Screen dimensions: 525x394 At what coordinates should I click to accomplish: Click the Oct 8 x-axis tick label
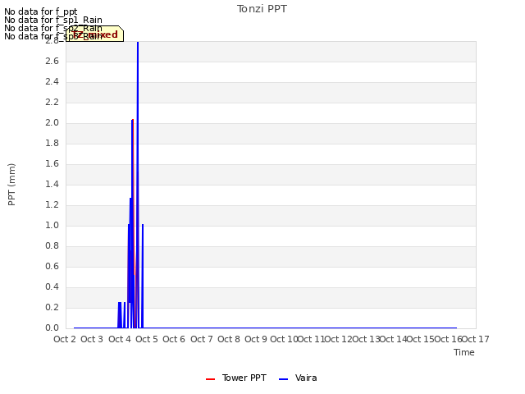(229, 339)
